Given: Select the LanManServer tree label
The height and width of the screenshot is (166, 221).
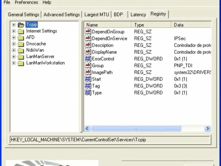Looking at the screenshot, I should coord(40,57).
